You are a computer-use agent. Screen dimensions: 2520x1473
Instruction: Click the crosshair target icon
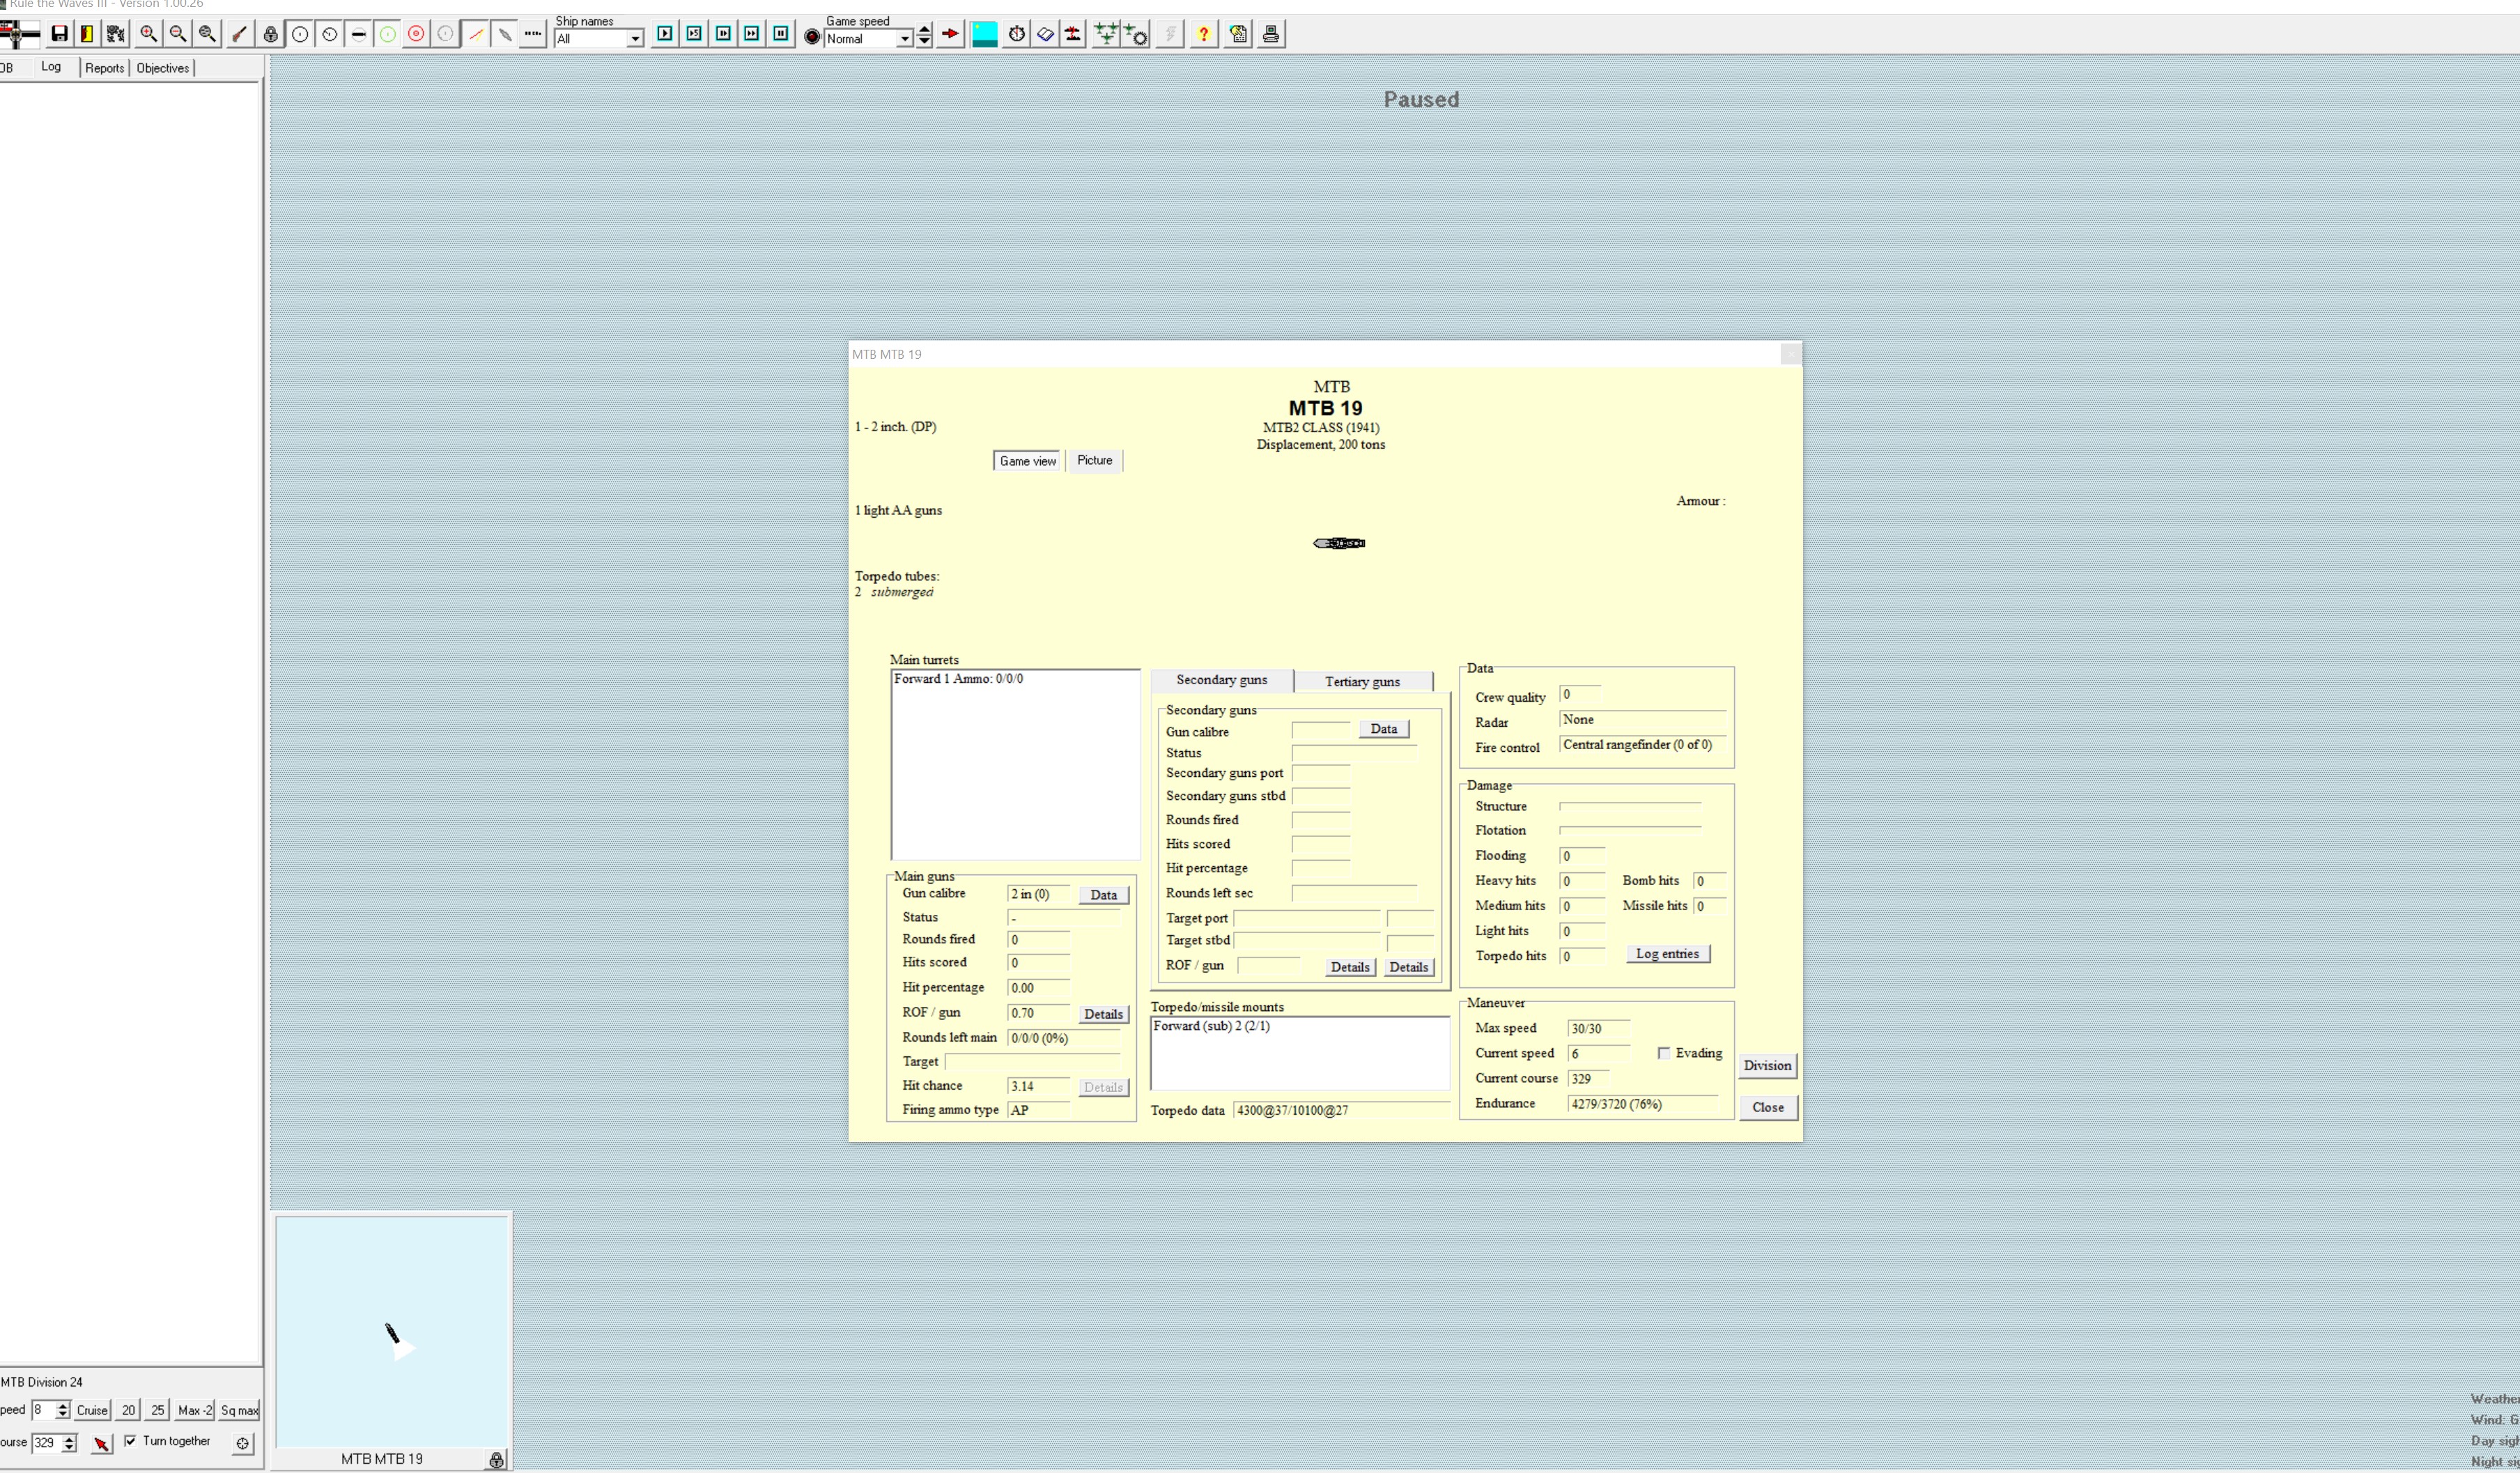pos(243,1444)
